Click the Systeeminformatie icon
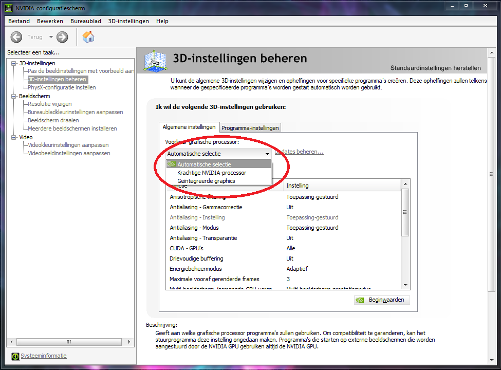Image resolution: width=501 pixels, height=370 pixels. point(15,356)
